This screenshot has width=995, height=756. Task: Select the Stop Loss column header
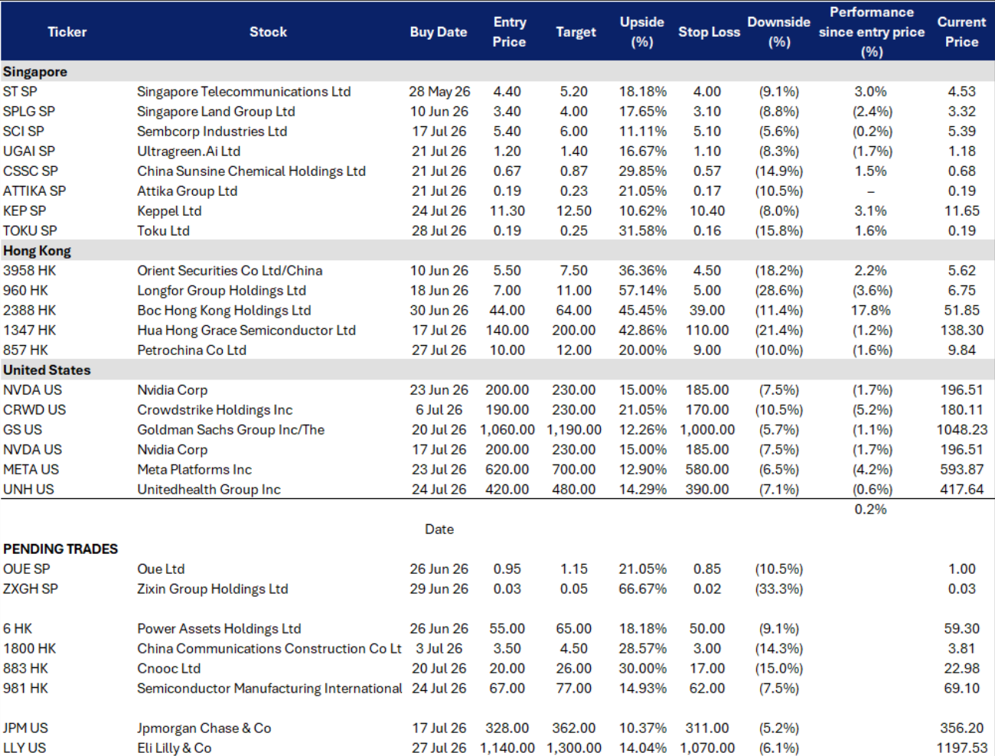tap(709, 32)
